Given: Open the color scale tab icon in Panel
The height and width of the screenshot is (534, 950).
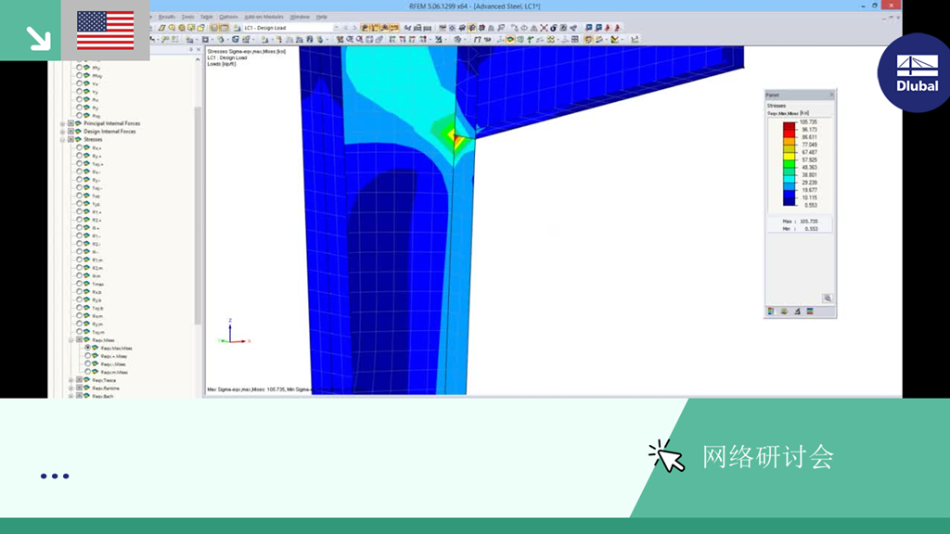Looking at the screenshot, I should pos(771,311).
